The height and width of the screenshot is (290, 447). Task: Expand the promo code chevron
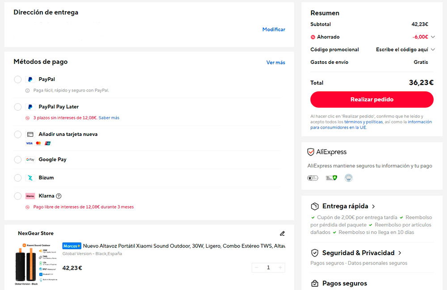click(x=433, y=50)
